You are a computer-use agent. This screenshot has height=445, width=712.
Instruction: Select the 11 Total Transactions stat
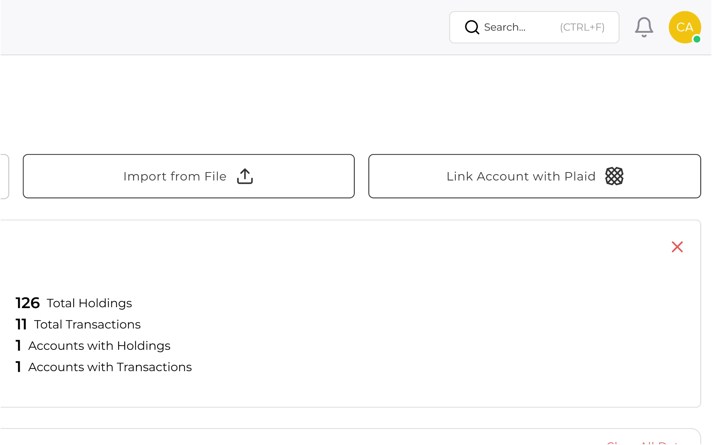[x=78, y=324]
